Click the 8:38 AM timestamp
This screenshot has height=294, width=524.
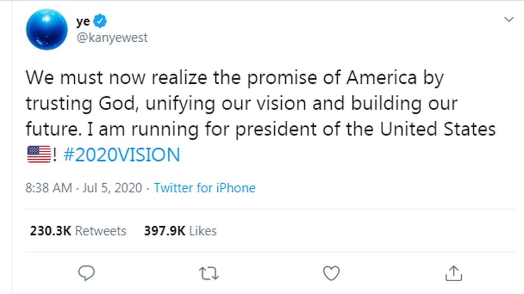click(49, 188)
